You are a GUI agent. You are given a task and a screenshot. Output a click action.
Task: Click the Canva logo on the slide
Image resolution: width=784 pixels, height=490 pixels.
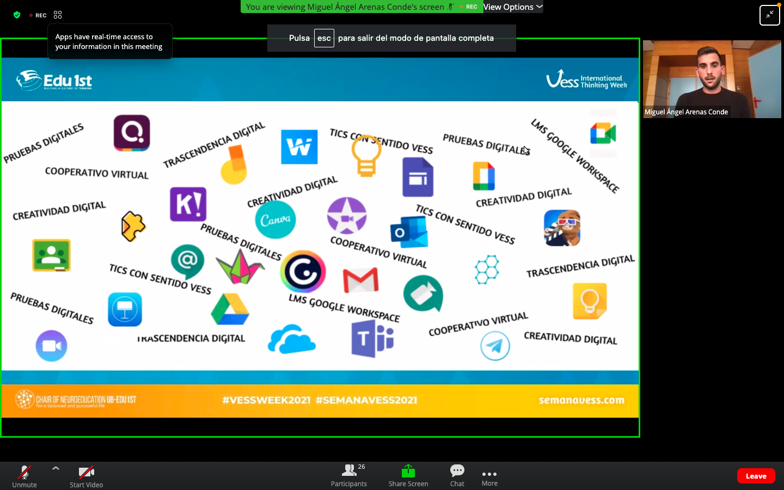(275, 220)
